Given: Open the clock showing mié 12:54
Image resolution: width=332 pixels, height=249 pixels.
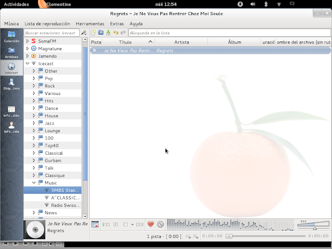Looking at the screenshot, I should (166, 4).
